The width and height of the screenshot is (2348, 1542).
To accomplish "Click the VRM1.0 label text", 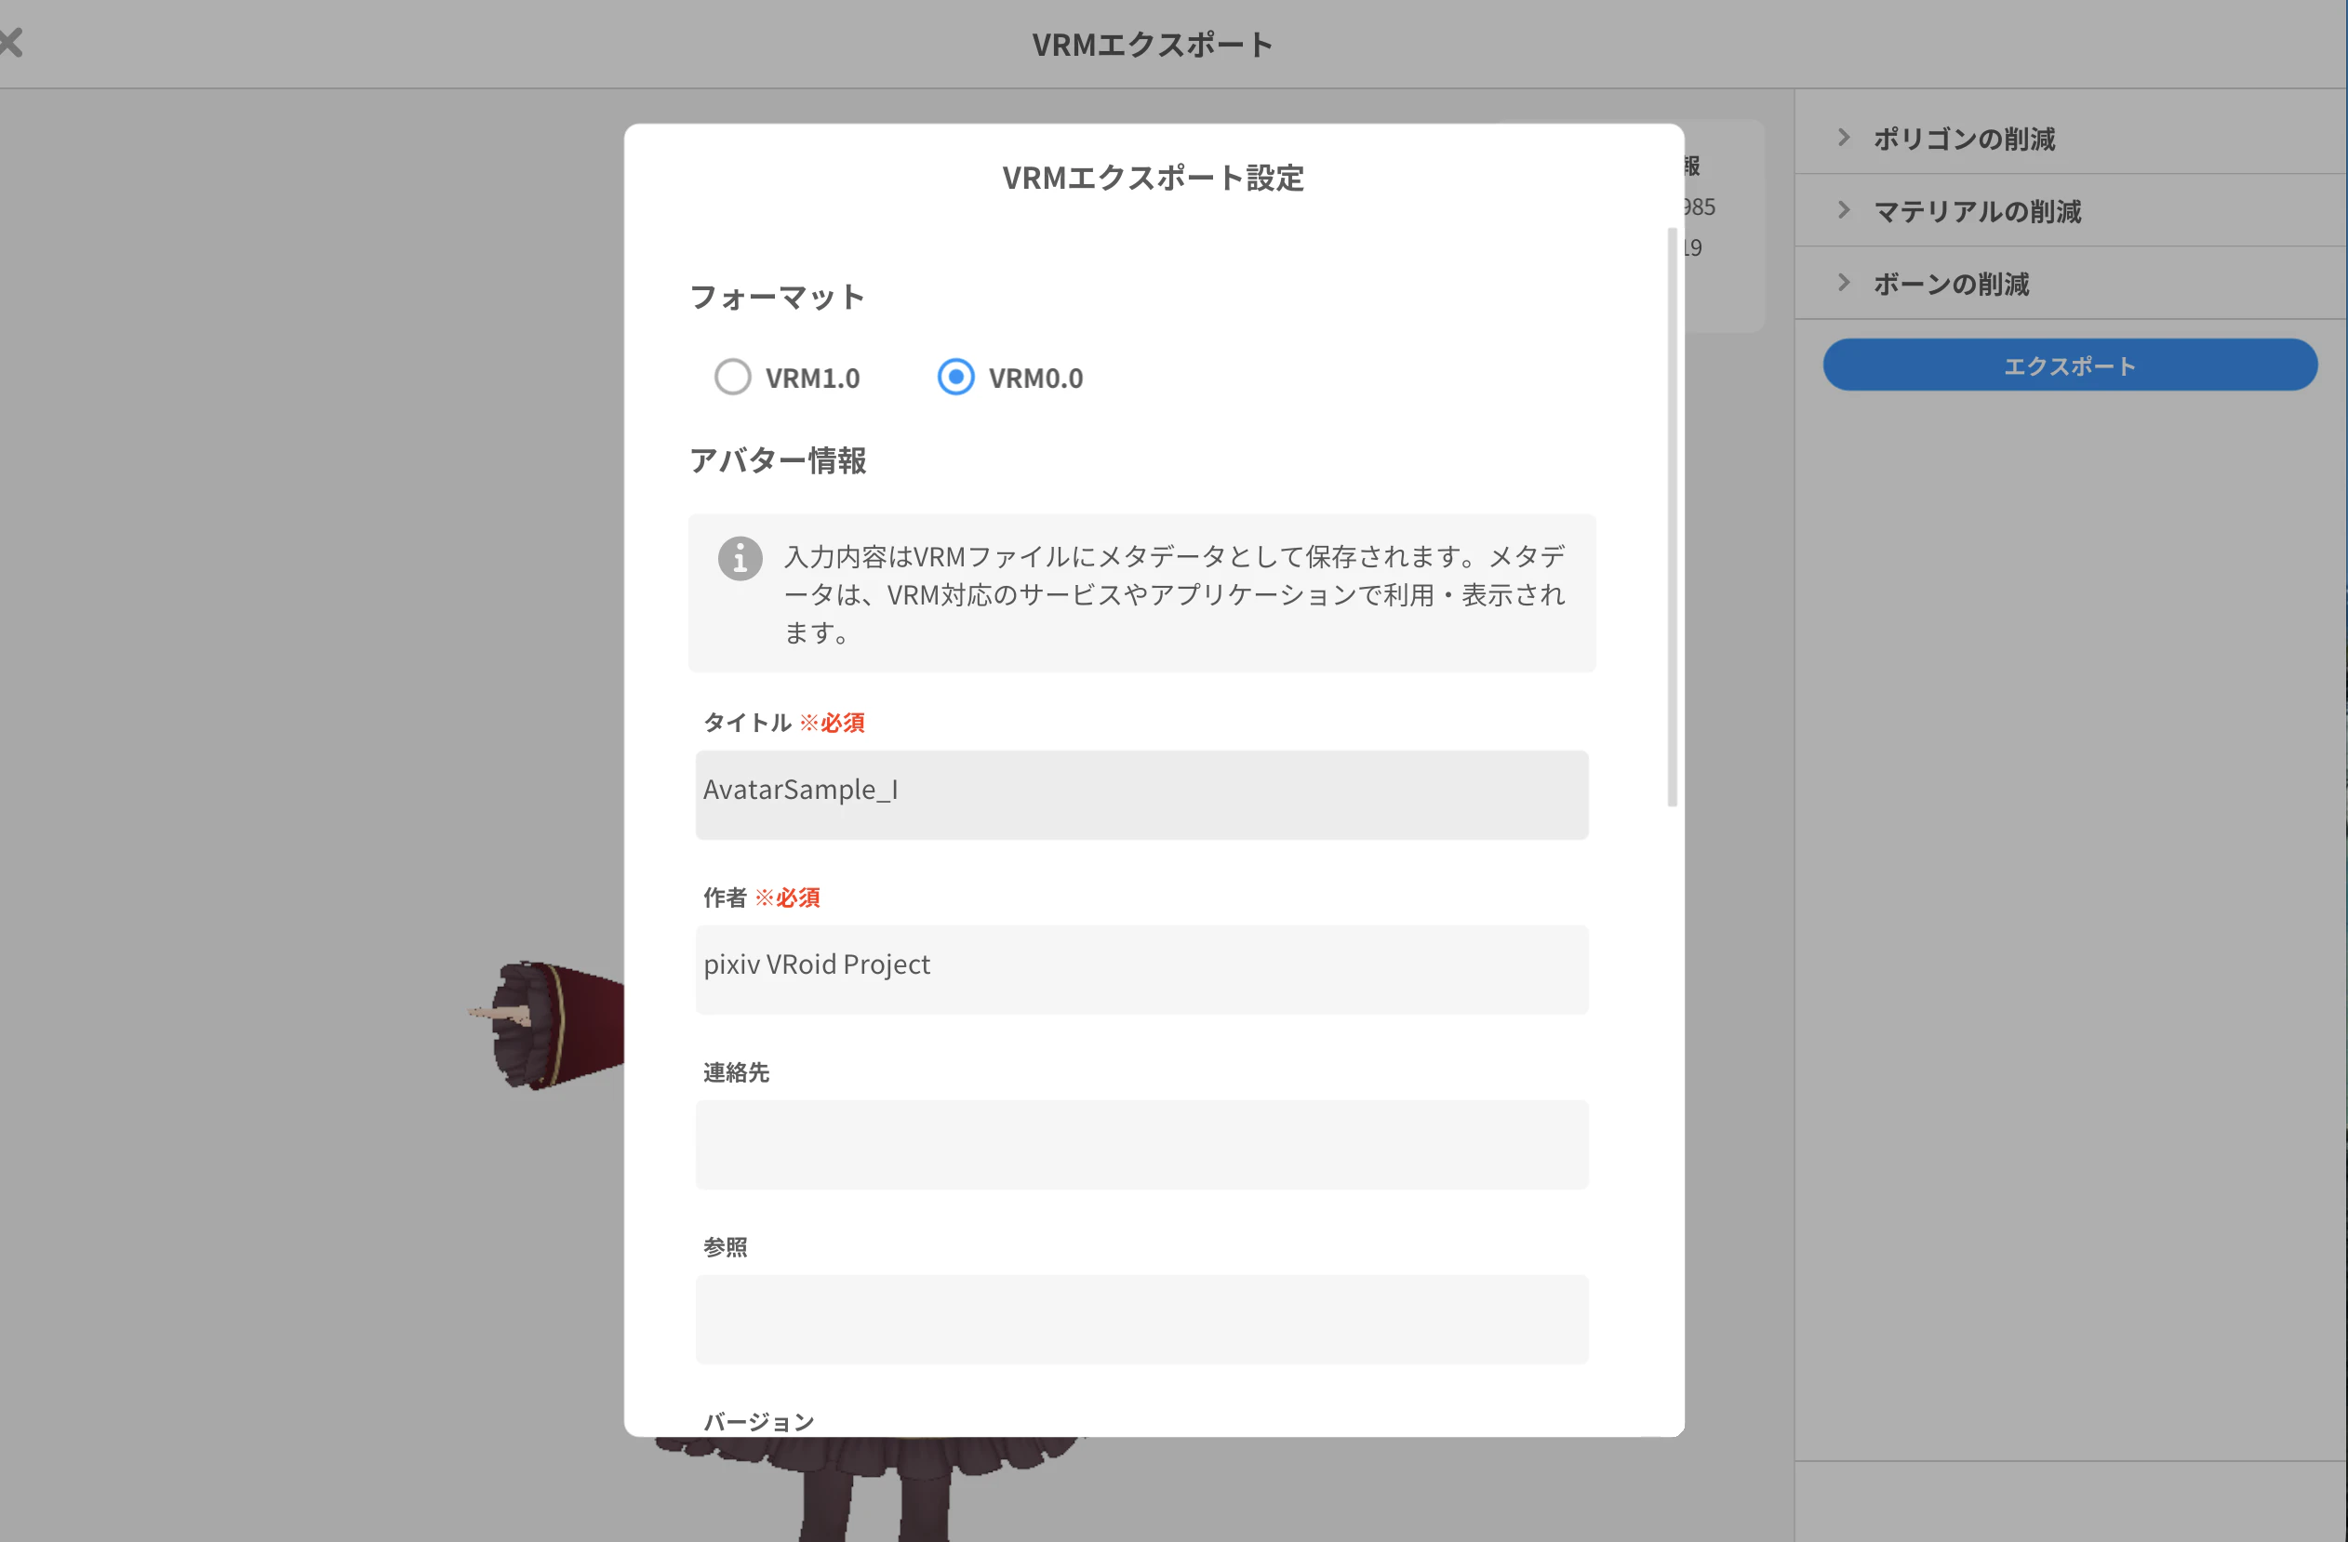I will pyautogui.click(x=813, y=378).
